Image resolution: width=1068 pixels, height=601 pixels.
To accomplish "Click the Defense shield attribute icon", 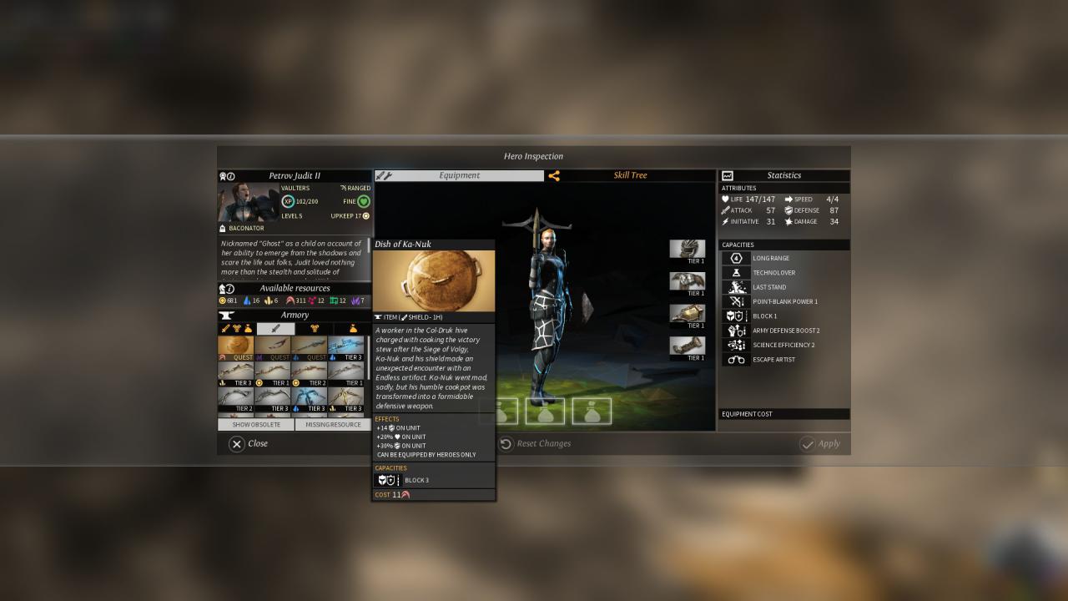I will [x=788, y=210].
